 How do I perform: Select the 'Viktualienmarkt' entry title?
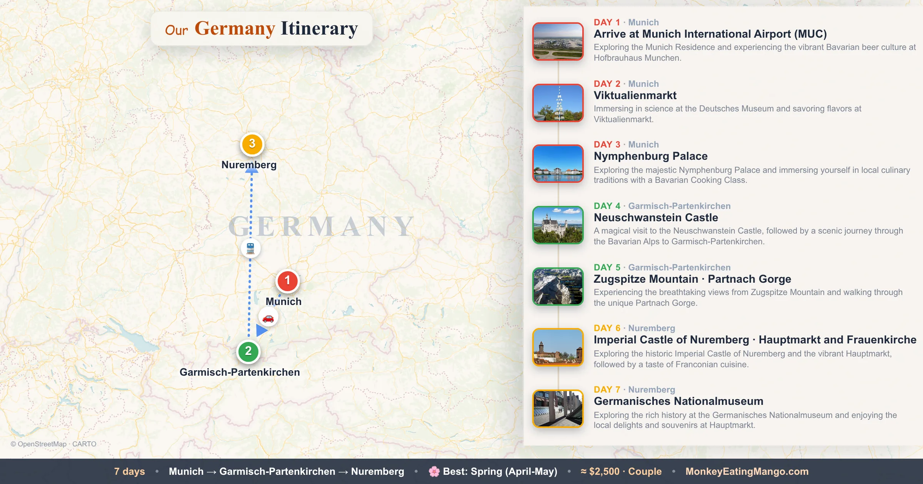pyautogui.click(x=635, y=95)
